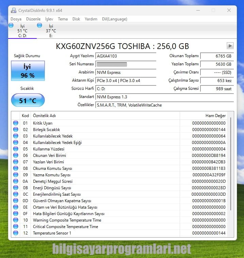This screenshot has width=244, height=258.
Task: Click the Yazılan Toplamı value 5630 GB
Action: (217, 64)
